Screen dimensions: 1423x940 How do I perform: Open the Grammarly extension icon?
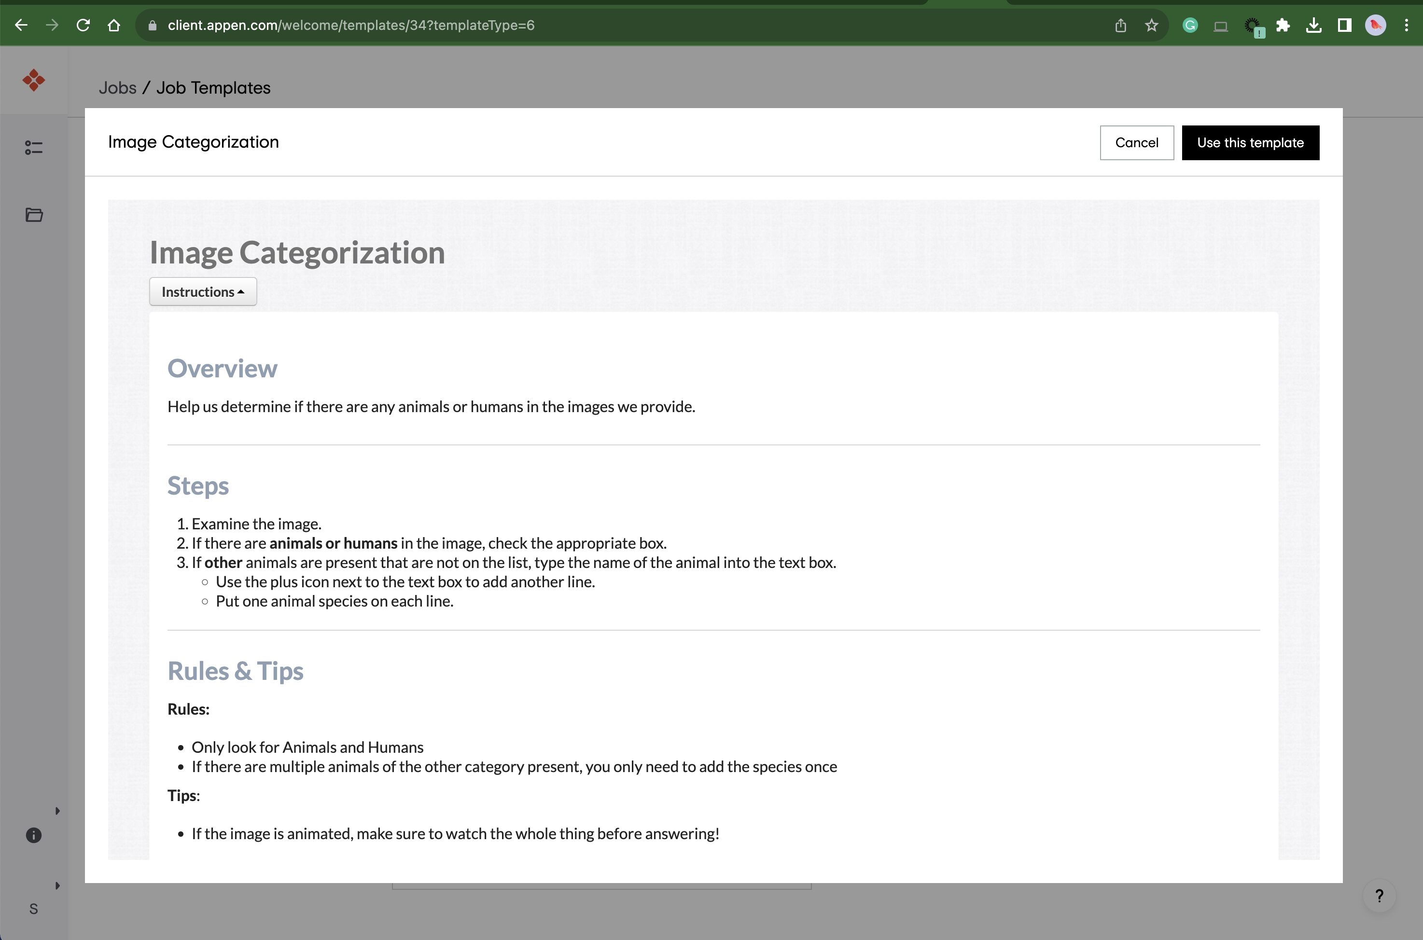coord(1190,25)
